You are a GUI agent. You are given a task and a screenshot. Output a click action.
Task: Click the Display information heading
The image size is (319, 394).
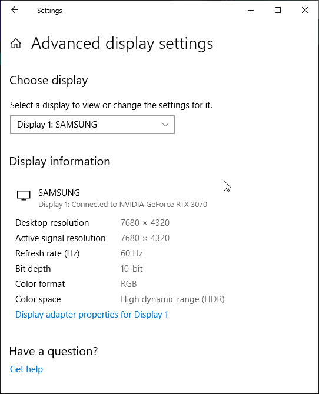(x=60, y=162)
